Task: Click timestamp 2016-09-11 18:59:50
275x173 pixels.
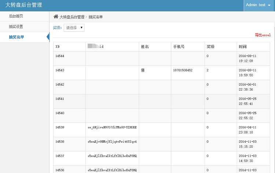Action: tap(247, 73)
